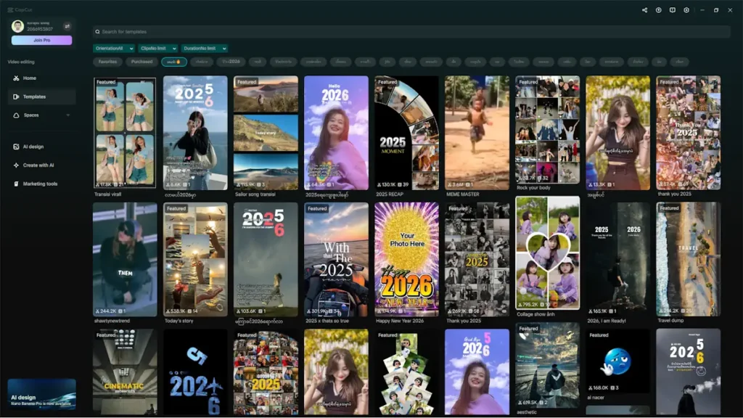This screenshot has width=743, height=418.
Task: Click the switch-account arrows icon beside profile
Action: click(67, 26)
